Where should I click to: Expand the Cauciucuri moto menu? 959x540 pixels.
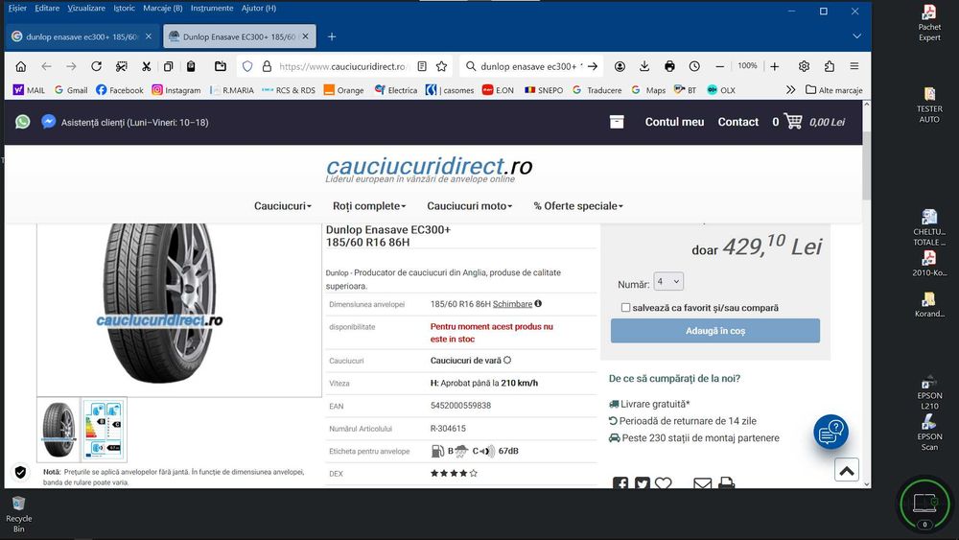(470, 206)
